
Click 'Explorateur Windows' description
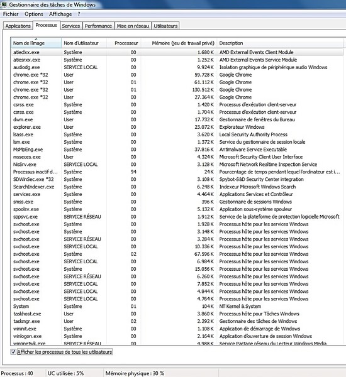[x=242, y=127]
